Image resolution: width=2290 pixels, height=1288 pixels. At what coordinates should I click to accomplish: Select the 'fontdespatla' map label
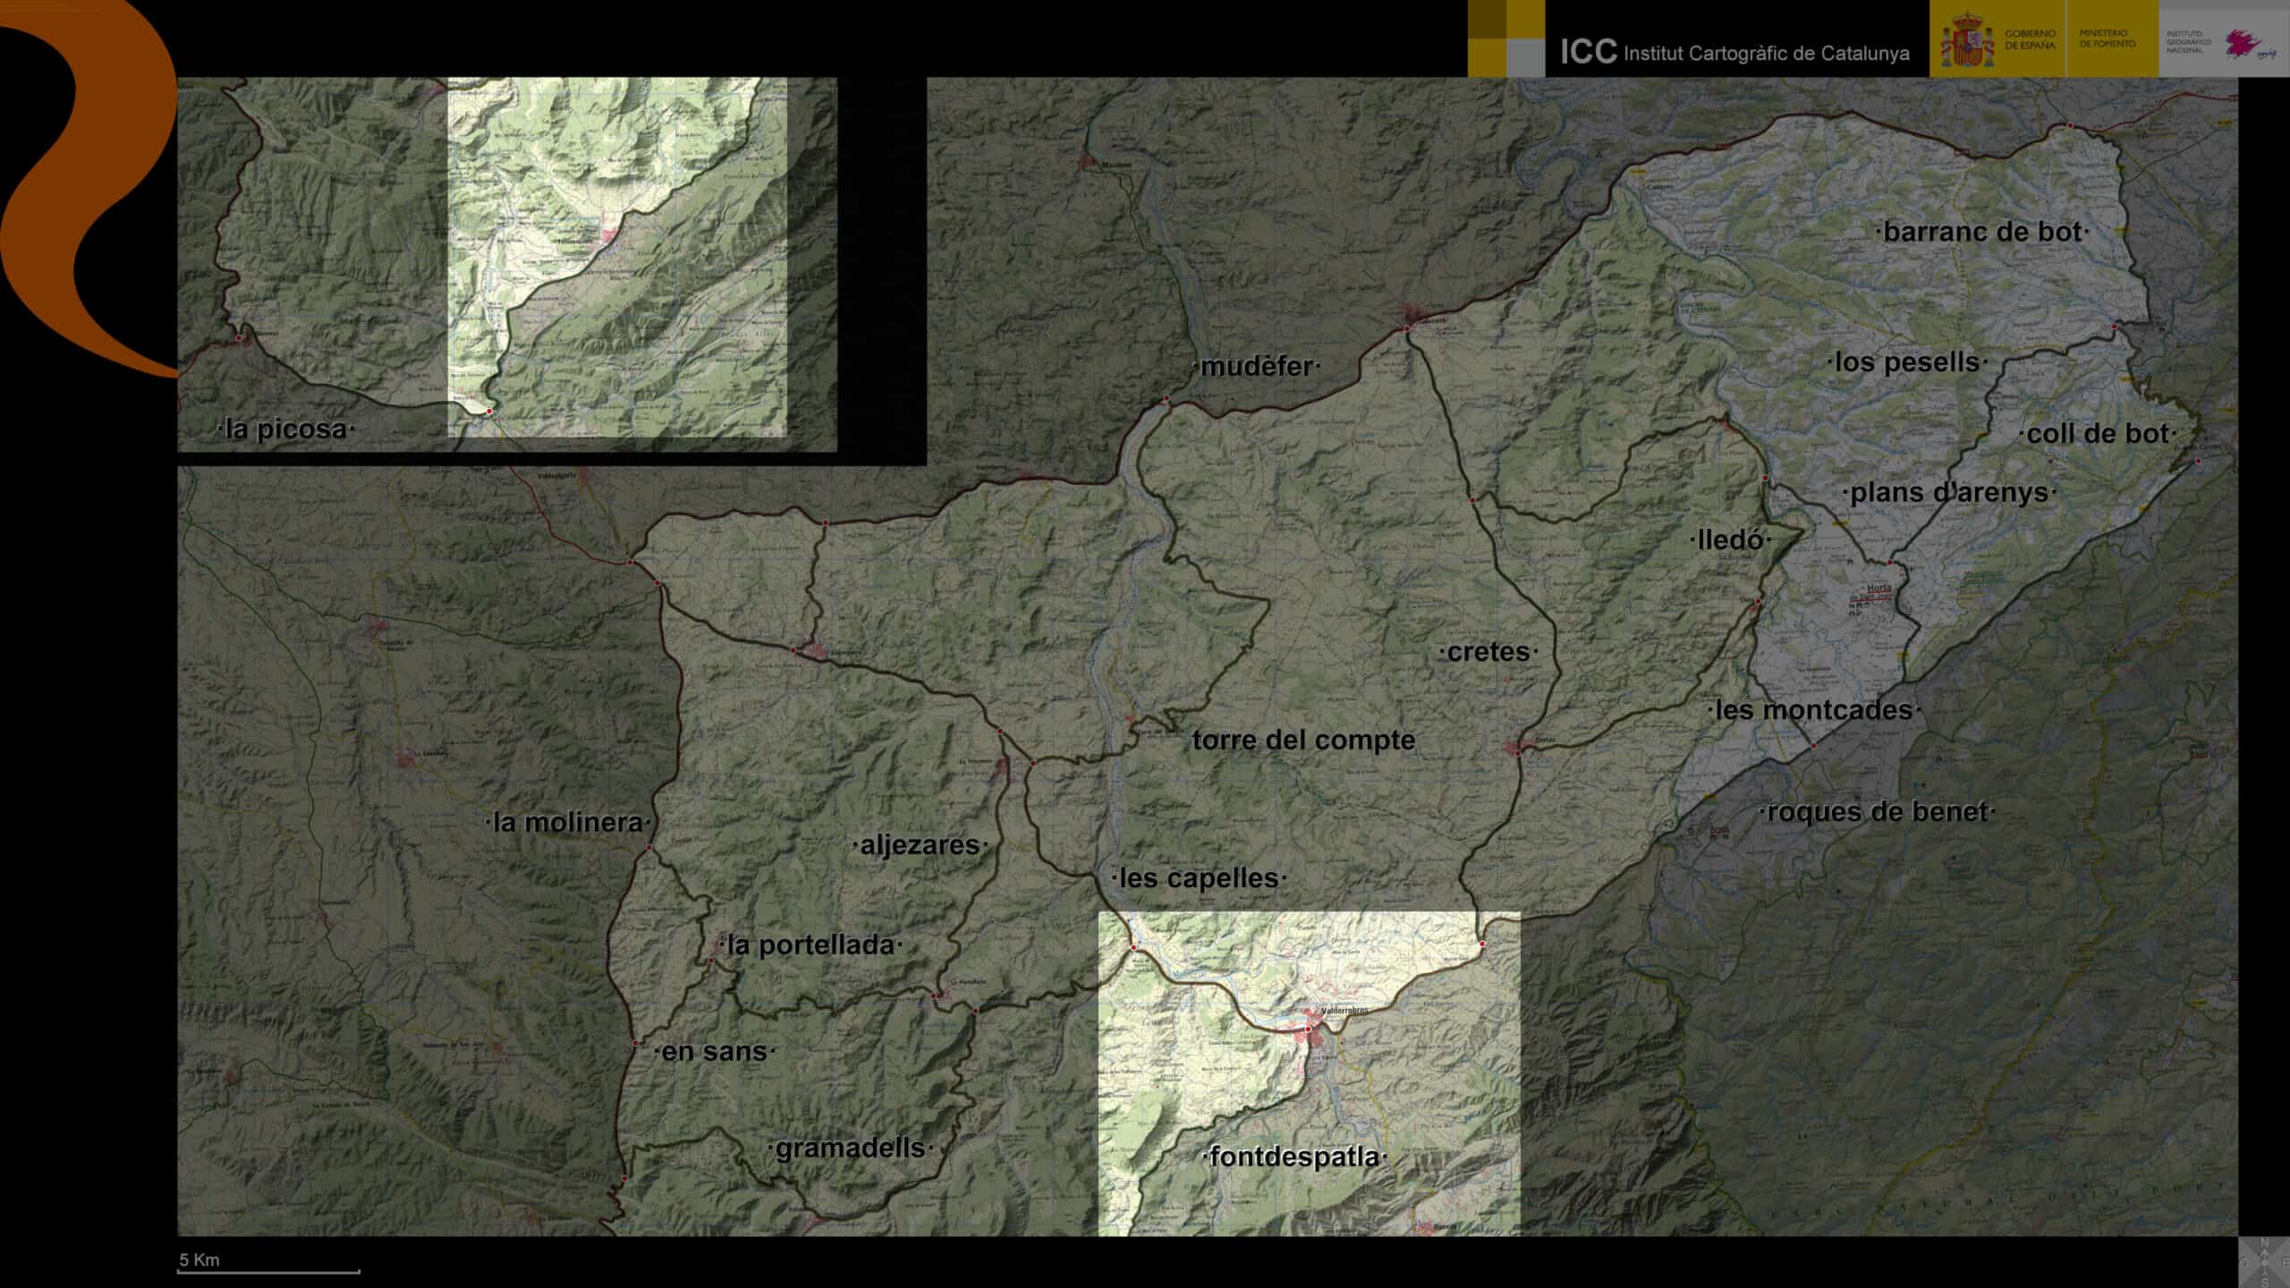1294,1157
